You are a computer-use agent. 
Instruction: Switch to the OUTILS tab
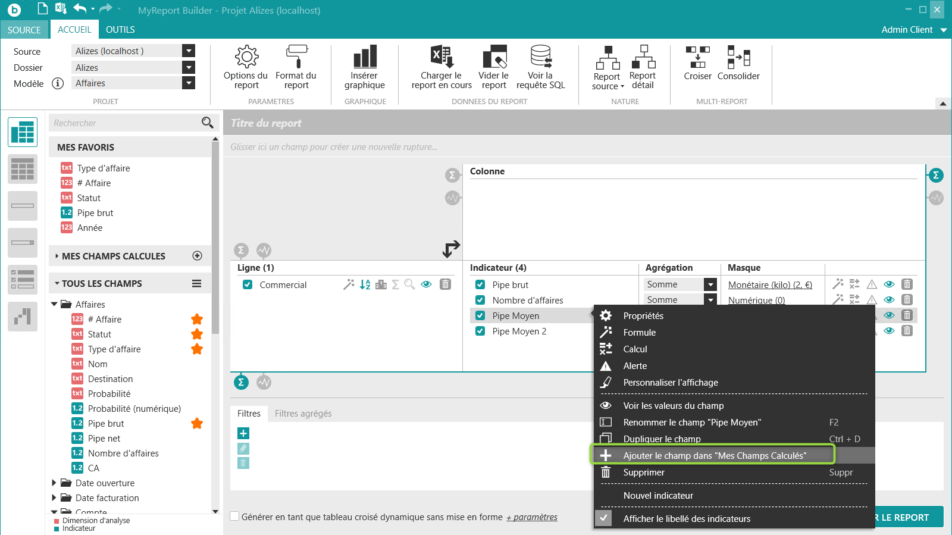pyautogui.click(x=120, y=30)
